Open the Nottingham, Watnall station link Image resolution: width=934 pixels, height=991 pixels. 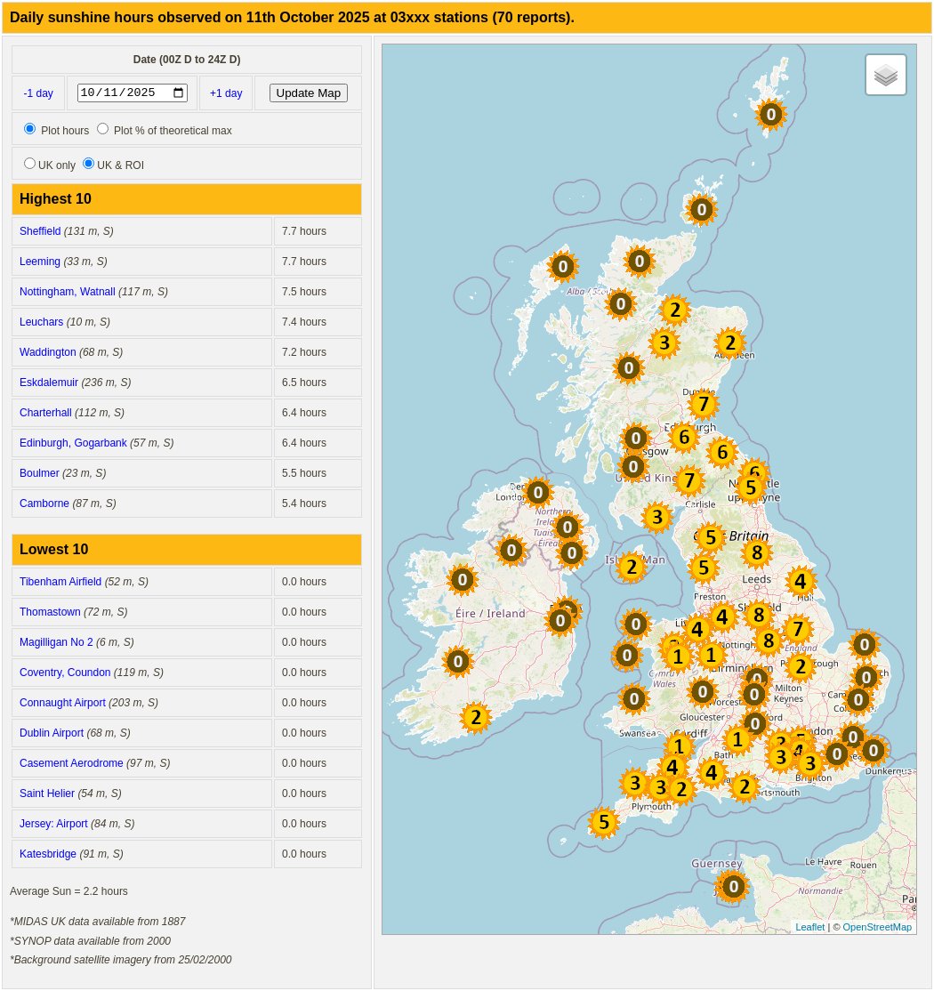coord(67,292)
